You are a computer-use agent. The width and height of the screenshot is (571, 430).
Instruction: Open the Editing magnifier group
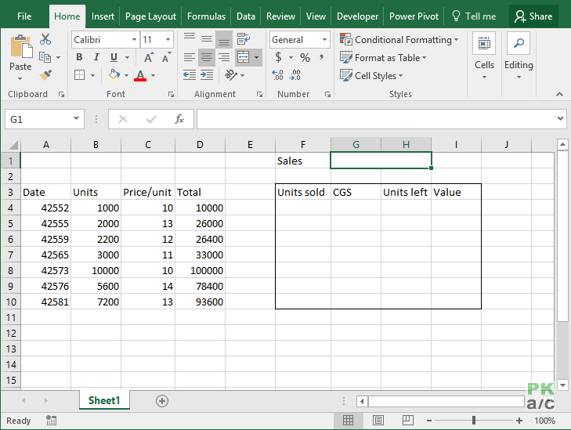click(x=519, y=43)
